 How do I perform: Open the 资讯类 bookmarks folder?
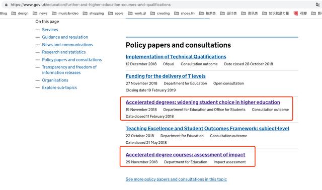click(x=250, y=14)
